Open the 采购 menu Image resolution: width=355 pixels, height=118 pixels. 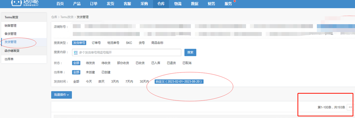tap(144, 4)
